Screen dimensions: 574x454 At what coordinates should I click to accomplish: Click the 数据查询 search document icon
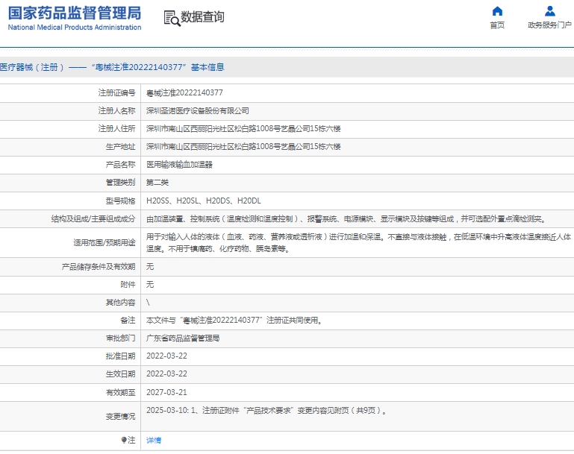click(172, 19)
